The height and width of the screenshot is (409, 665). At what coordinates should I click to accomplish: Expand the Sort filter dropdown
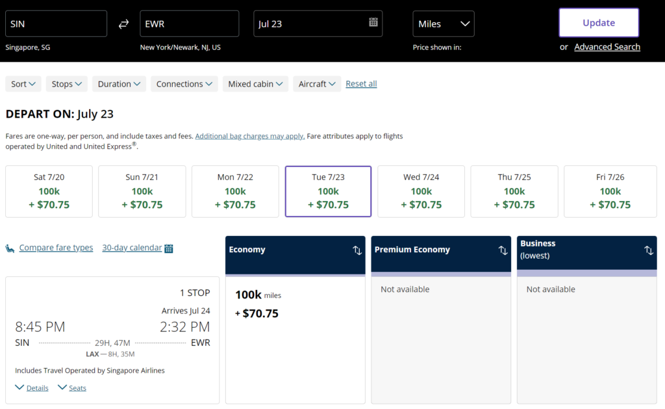tap(23, 84)
